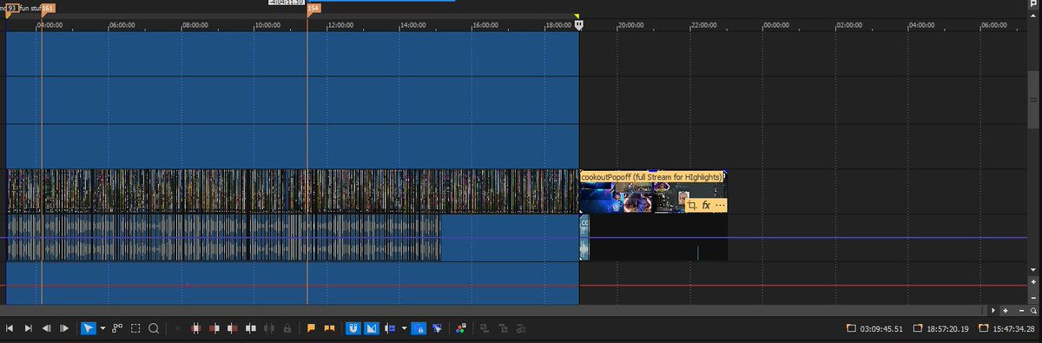Select the Envelope Edit tool
The width and height of the screenshot is (1042, 343).
[x=117, y=328]
